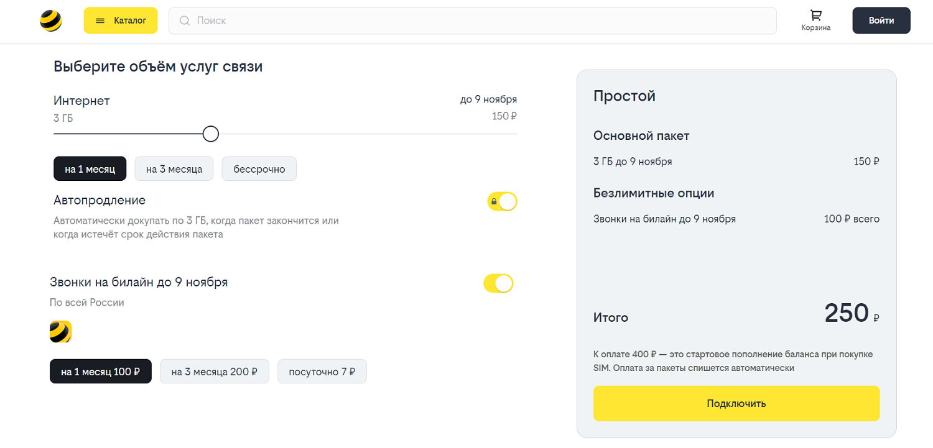Open the Каталог menu button
Viewport: 933px width, 448px height.
pyautogui.click(x=121, y=21)
